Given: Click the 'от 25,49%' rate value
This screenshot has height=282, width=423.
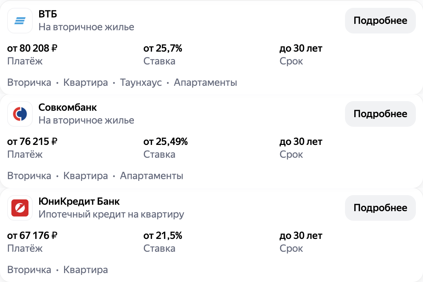Looking at the screenshot, I should click(x=166, y=142).
